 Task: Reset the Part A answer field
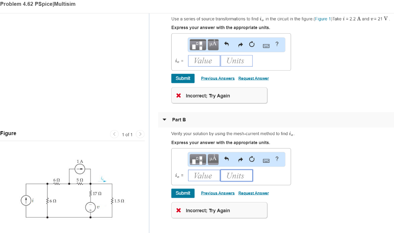pyautogui.click(x=252, y=44)
